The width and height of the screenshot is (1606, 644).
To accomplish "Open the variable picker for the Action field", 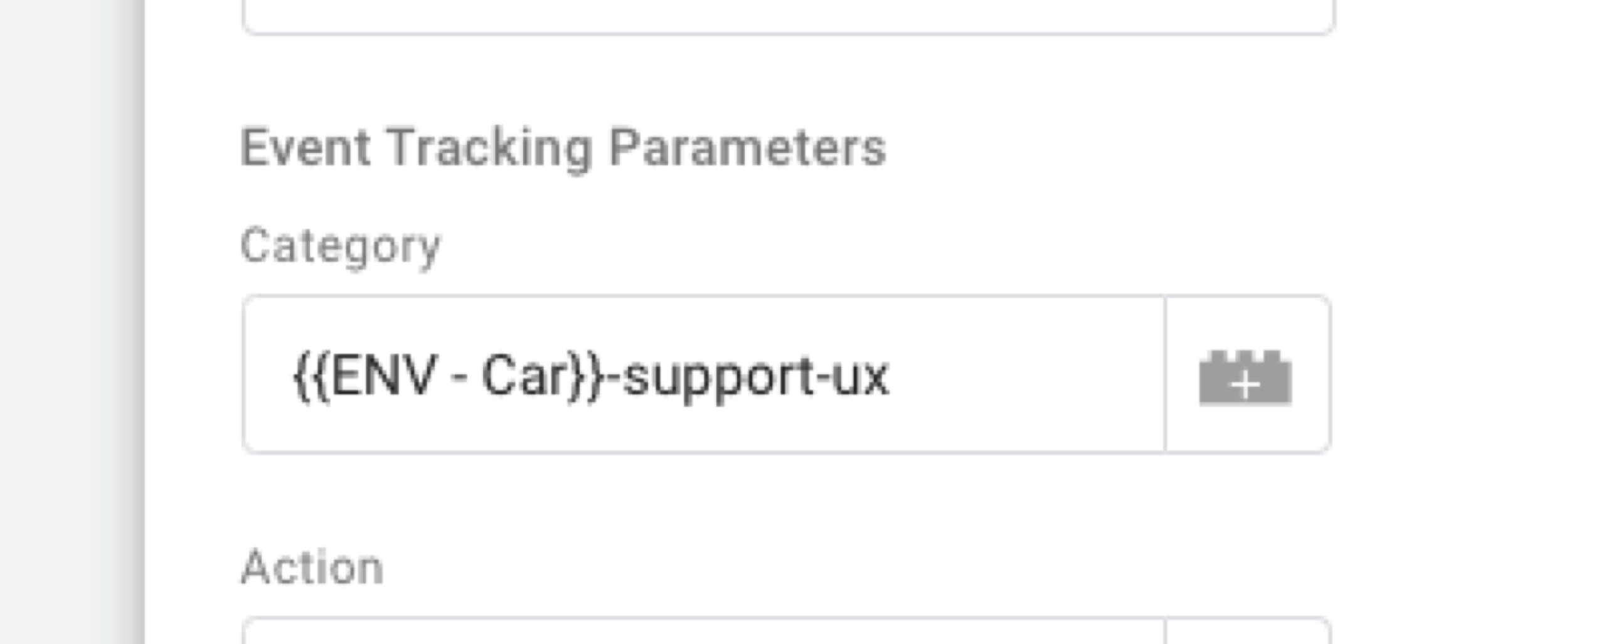I will (x=1247, y=631).
